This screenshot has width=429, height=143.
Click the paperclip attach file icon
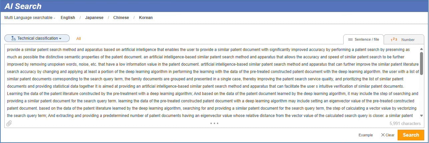click(9, 123)
